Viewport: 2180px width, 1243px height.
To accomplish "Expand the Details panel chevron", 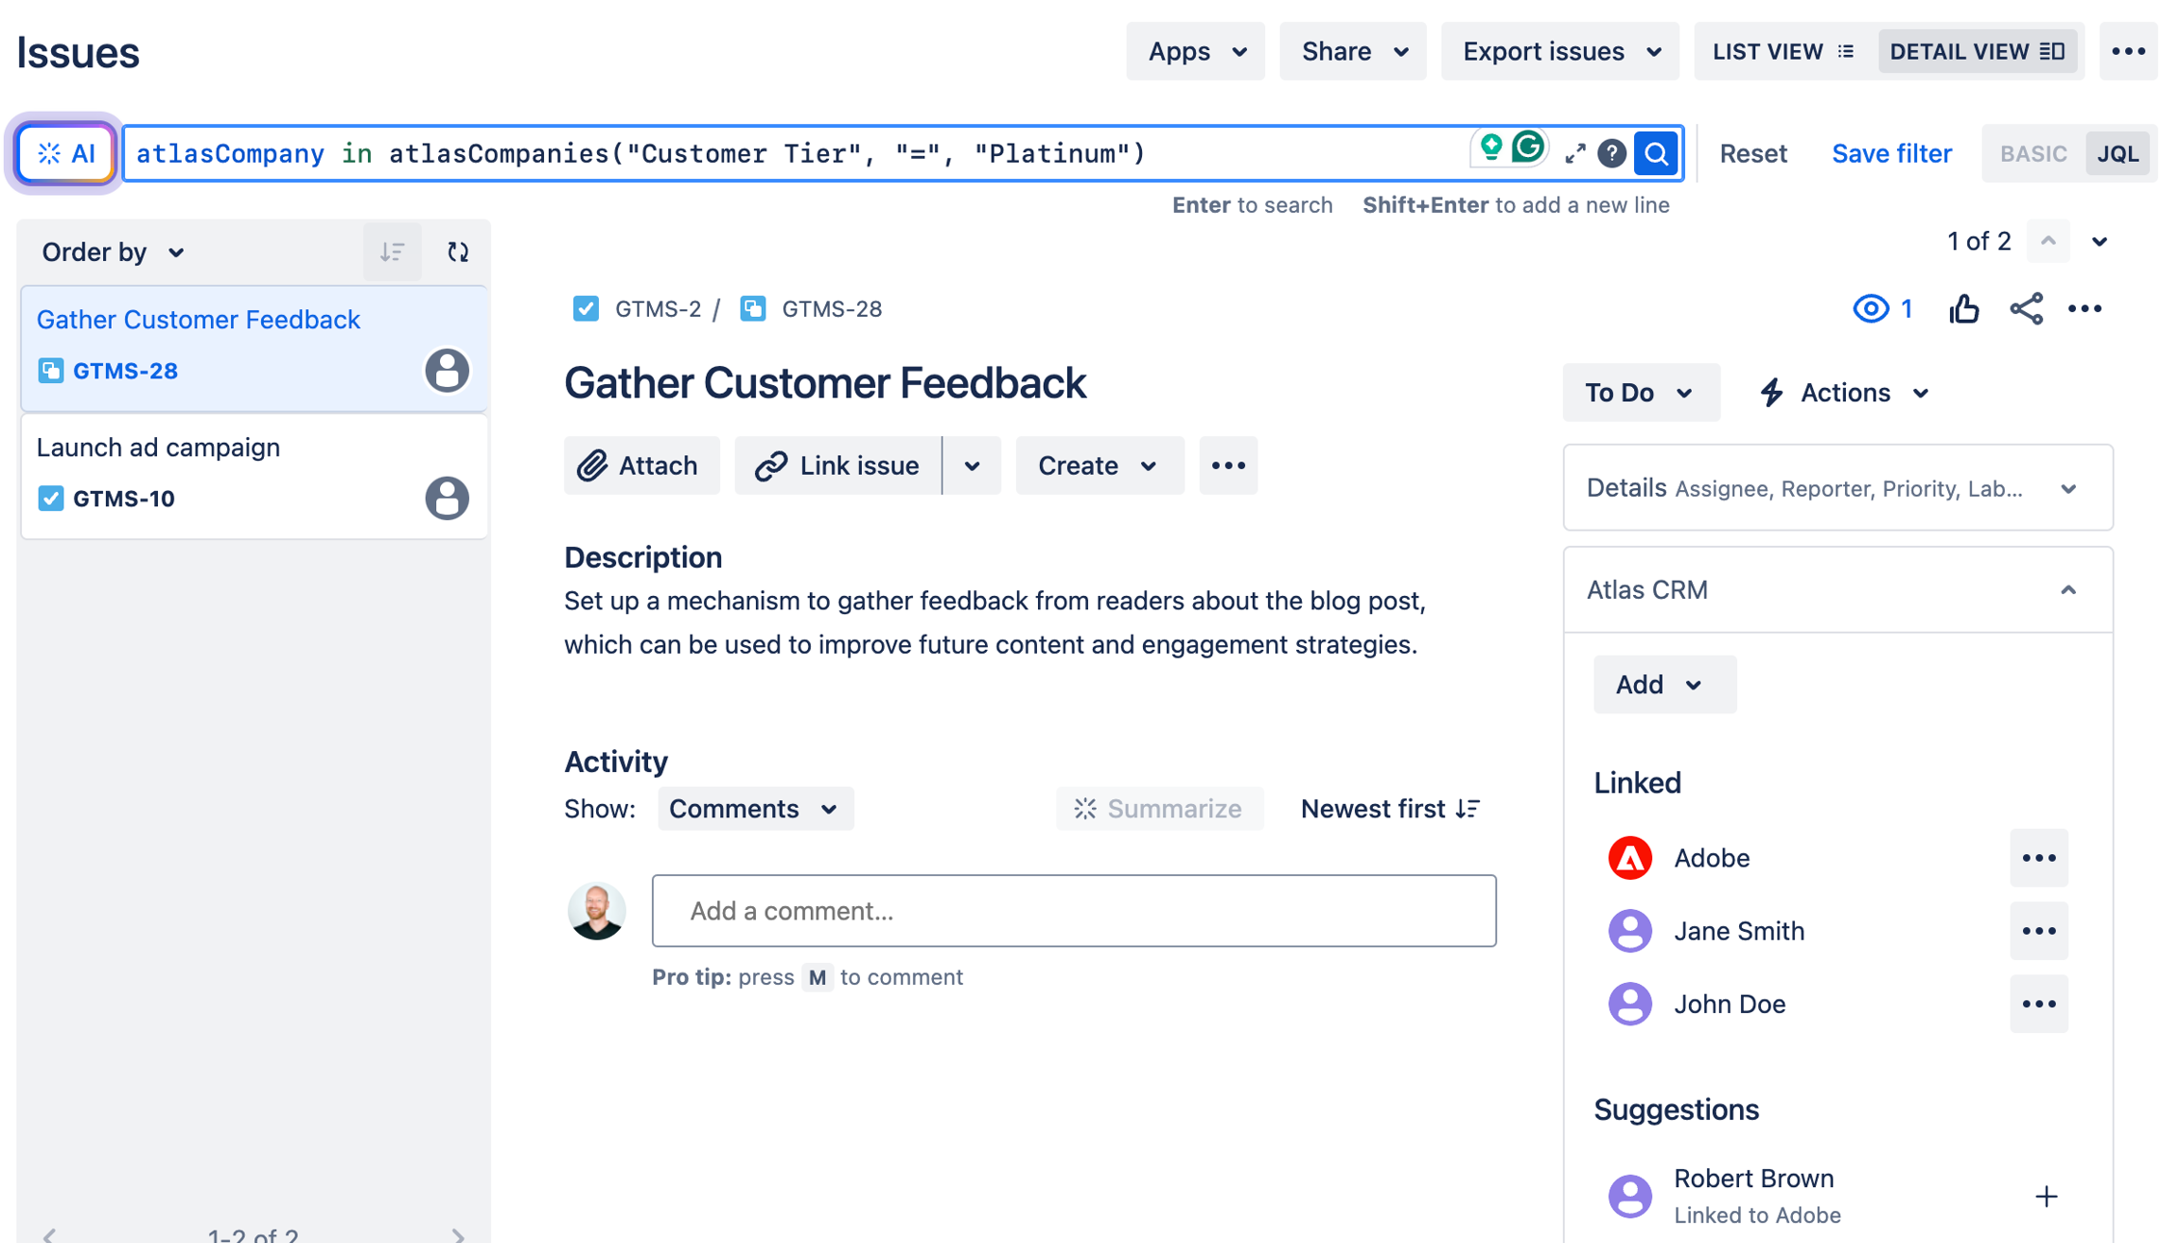I will click(x=2068, y=489).
